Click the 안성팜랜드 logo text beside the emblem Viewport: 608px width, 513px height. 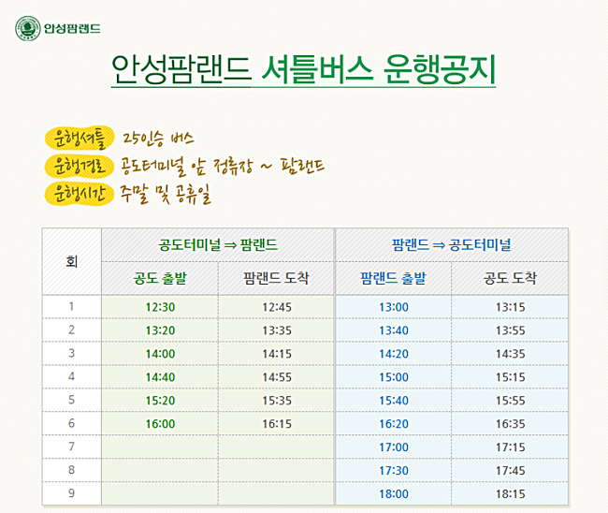(x=72, y=29)
